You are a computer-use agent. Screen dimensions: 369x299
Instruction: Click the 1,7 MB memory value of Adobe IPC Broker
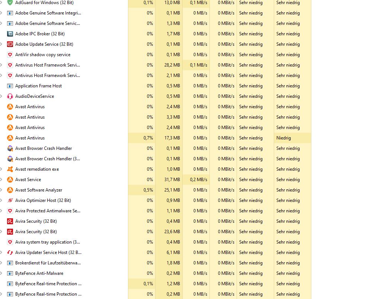[173, 33]
